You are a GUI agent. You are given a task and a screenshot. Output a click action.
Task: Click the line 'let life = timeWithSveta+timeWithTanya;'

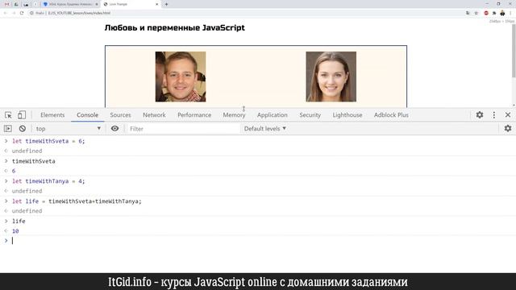point(77,201)
